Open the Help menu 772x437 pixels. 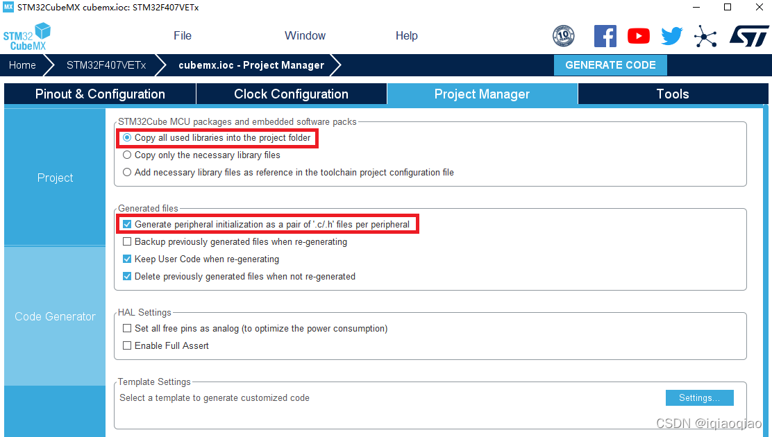(407, 35)
